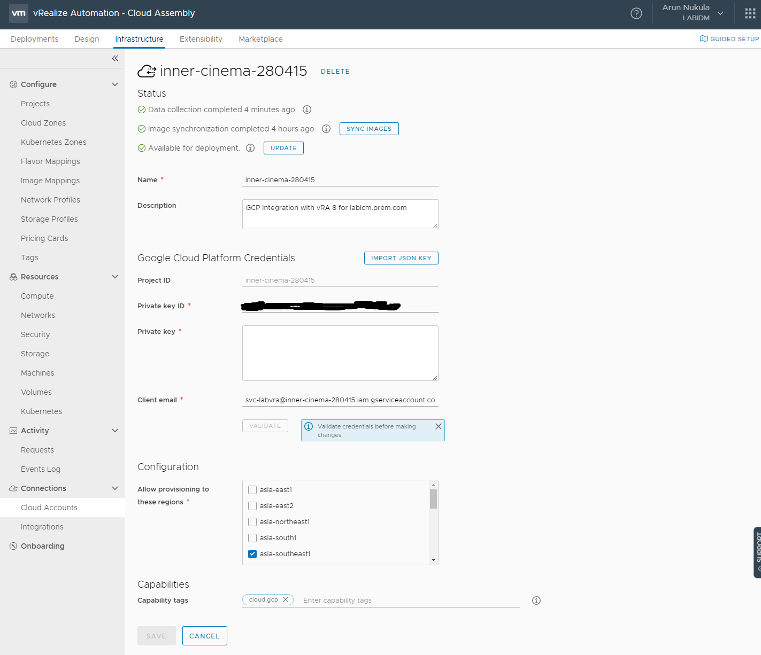
Task: Switch to the Extensibility tab
Action: 201,39
